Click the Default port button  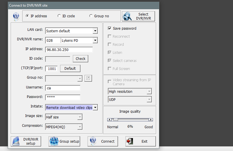pyautogui.click(x=70, y=69)
